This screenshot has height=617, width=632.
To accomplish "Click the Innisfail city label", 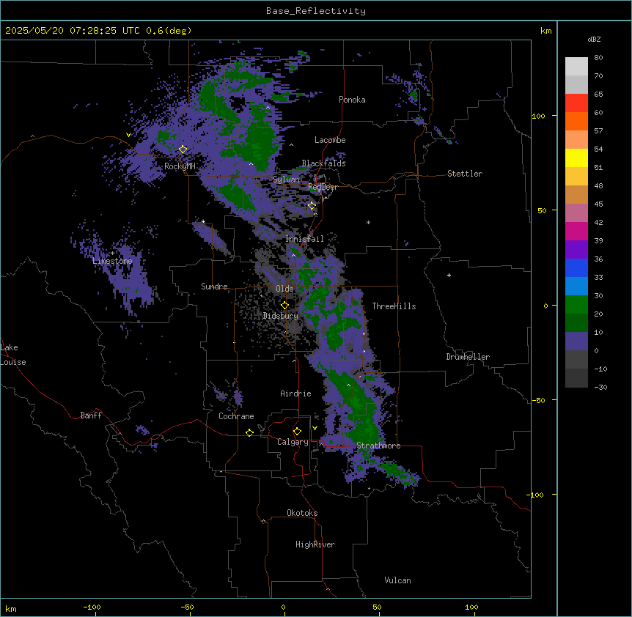I will (x=304, y=239).
